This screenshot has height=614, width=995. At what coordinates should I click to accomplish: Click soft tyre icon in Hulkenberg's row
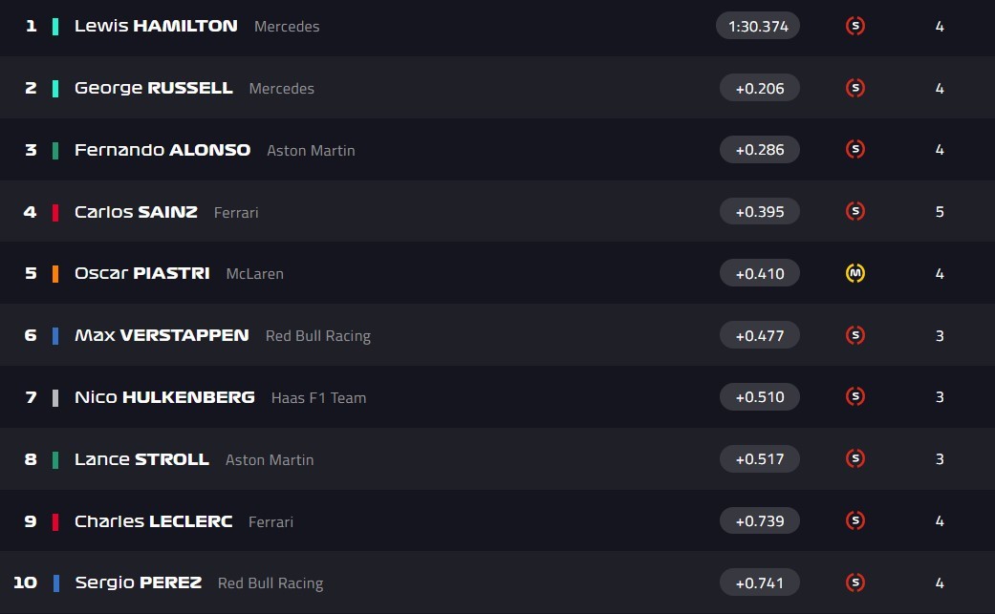click(x=855, y=396)
